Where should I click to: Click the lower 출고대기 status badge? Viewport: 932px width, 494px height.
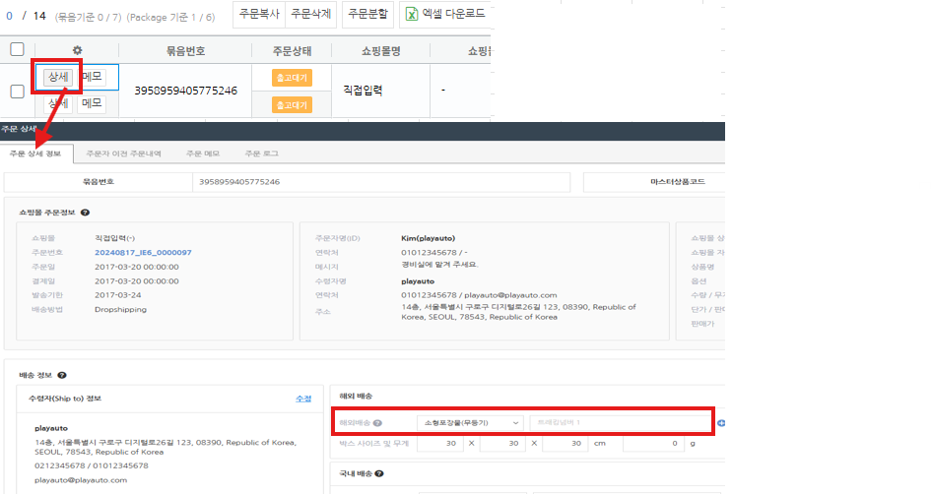coord(292,105)
